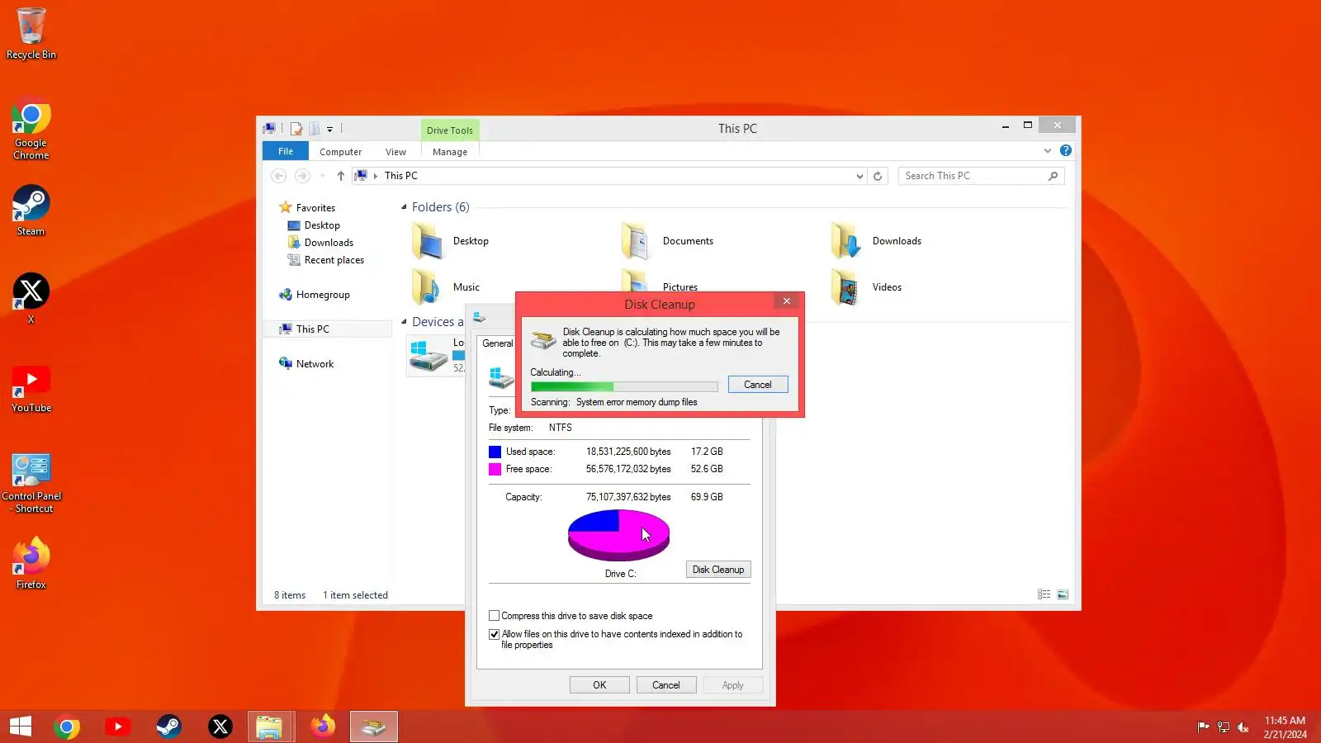Switch to Details view in Explorer
Viewport: 1321px width, 743px height.
(x=1044, y=594)
